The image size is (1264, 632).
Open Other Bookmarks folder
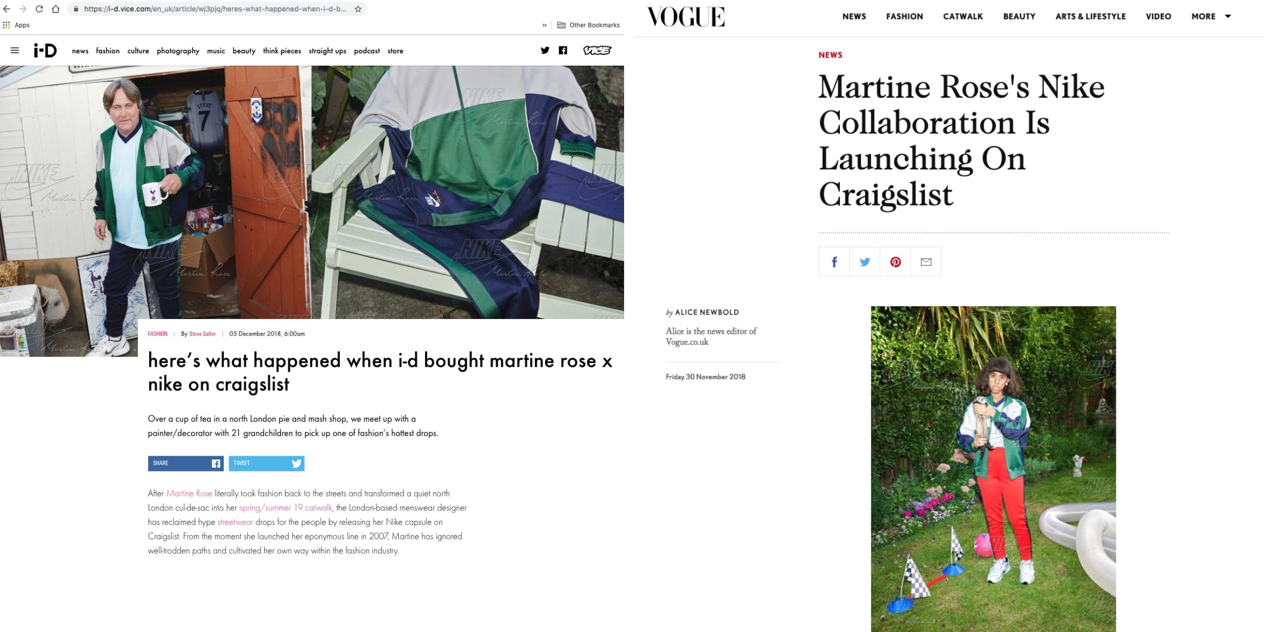tap(588, 25)
